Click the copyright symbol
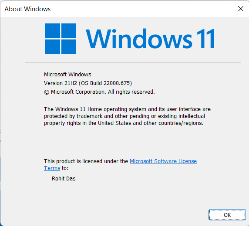 pyautogui.click(x=47, y=92)
